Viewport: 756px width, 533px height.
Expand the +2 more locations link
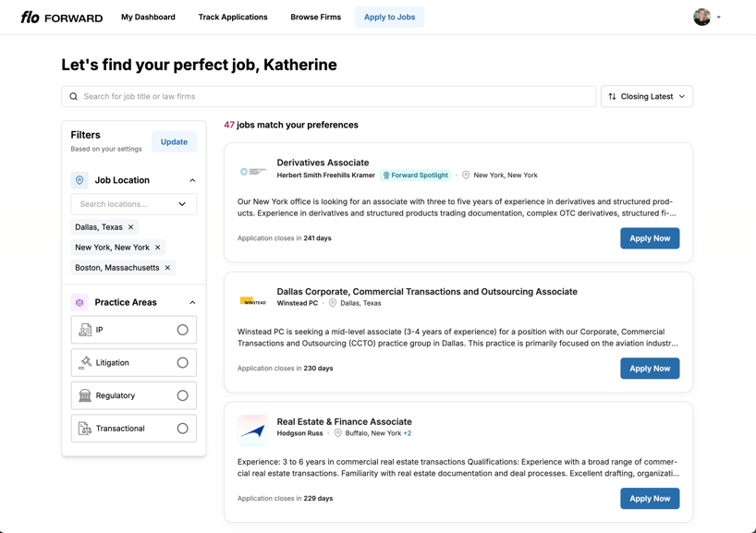coord(408,433)
